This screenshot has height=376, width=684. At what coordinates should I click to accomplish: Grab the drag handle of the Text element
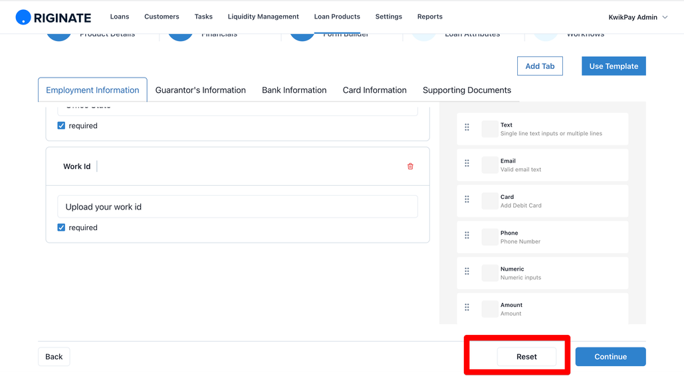point(467,127)
